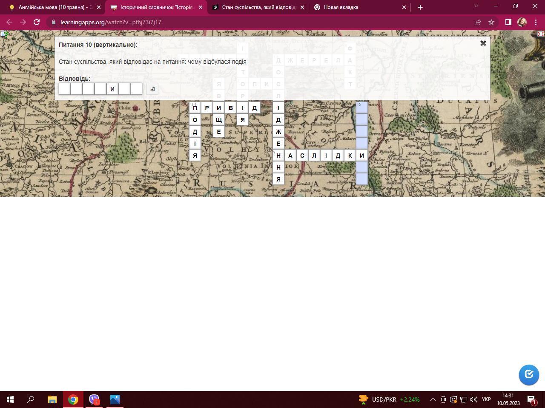Viewport: 545px width, 408px height.
Task: Open the Chrome three-dot menu
Action: click(x=536, y=22)
